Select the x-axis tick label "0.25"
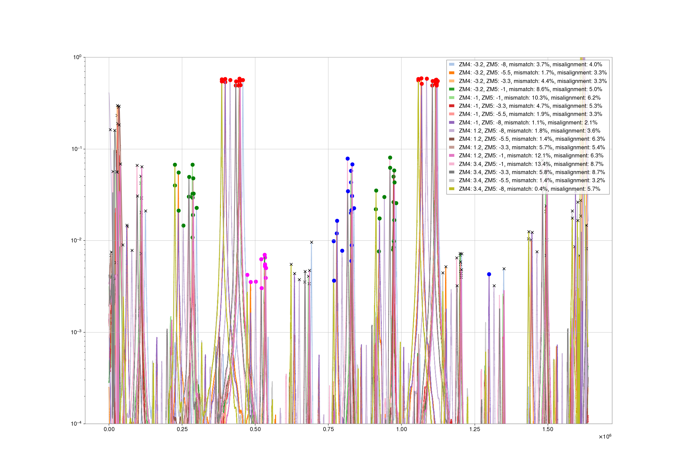The height and width of the screenshot is (476, 680). click(182, 429)
